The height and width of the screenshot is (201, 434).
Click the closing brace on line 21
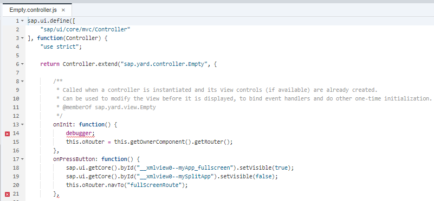(55, 194)
